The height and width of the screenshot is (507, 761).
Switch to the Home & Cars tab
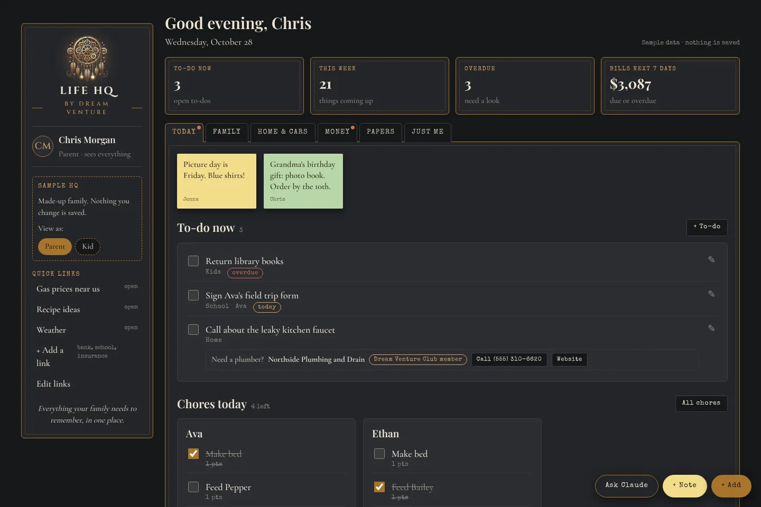click(283, 132)
